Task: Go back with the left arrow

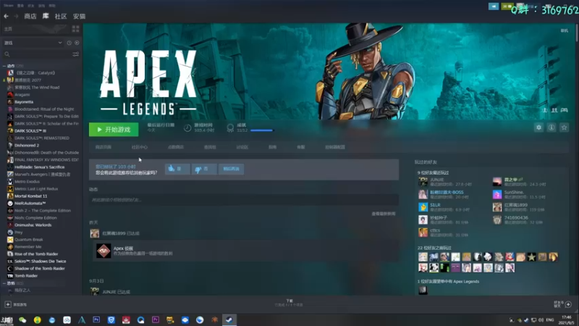Action: click(x=6, y=16)
